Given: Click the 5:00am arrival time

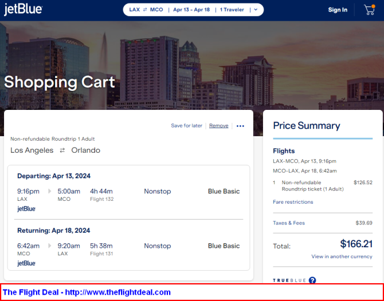Looking at the screenshot, I should coord(69,191).
